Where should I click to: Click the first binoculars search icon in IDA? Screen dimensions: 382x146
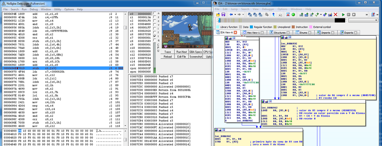tap(250, 14)
